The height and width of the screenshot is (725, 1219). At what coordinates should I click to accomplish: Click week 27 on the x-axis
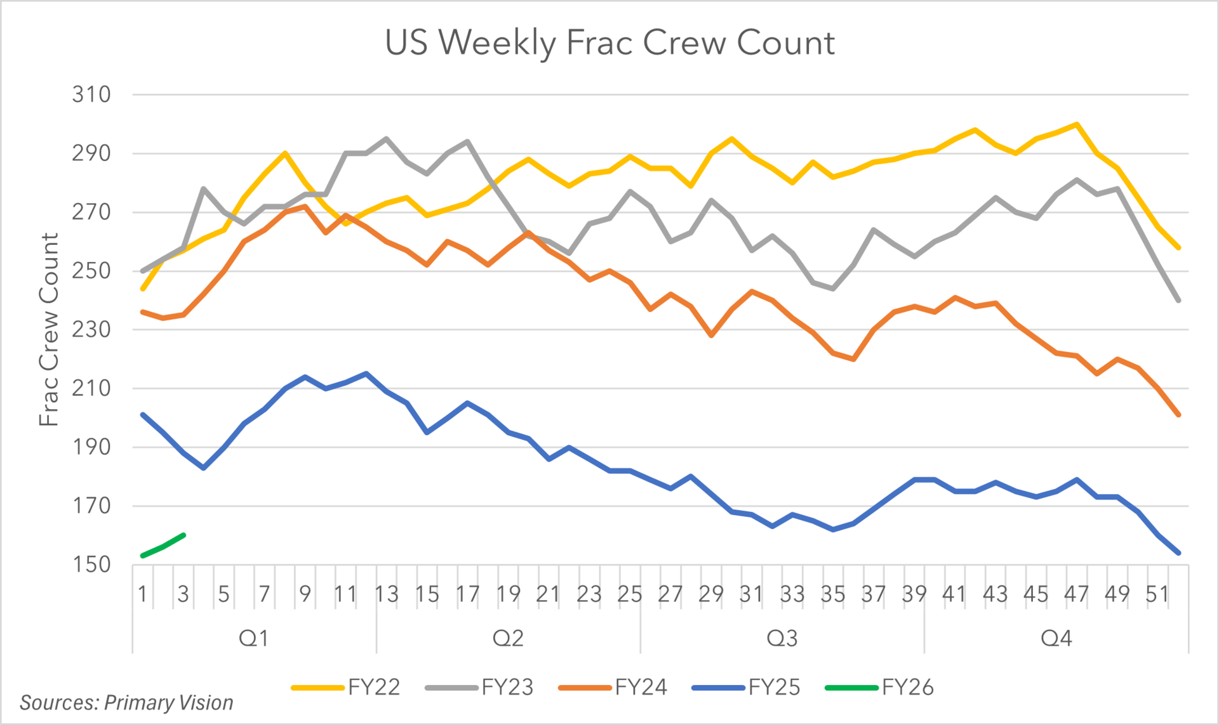coord(670,594)
